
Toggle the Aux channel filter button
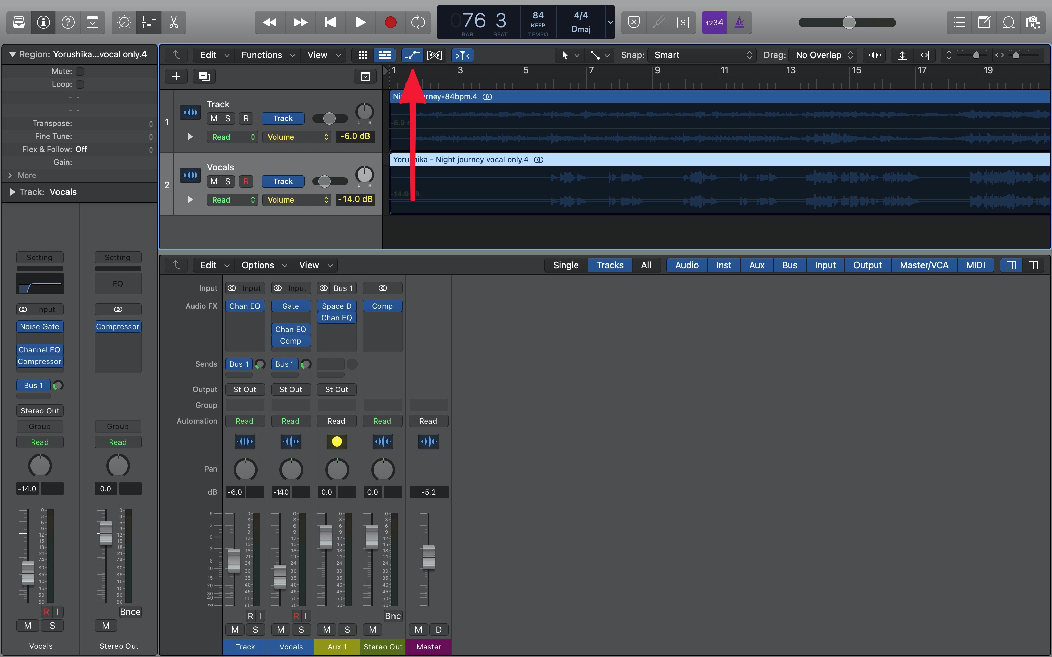pos(757,266)
